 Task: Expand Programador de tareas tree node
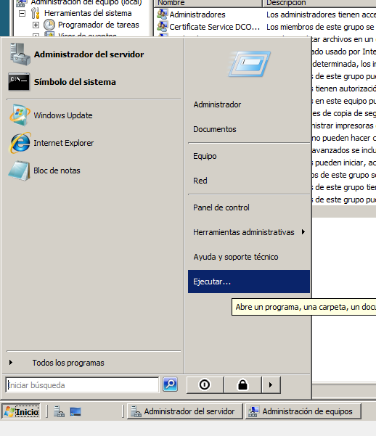(x=36, y=25)
